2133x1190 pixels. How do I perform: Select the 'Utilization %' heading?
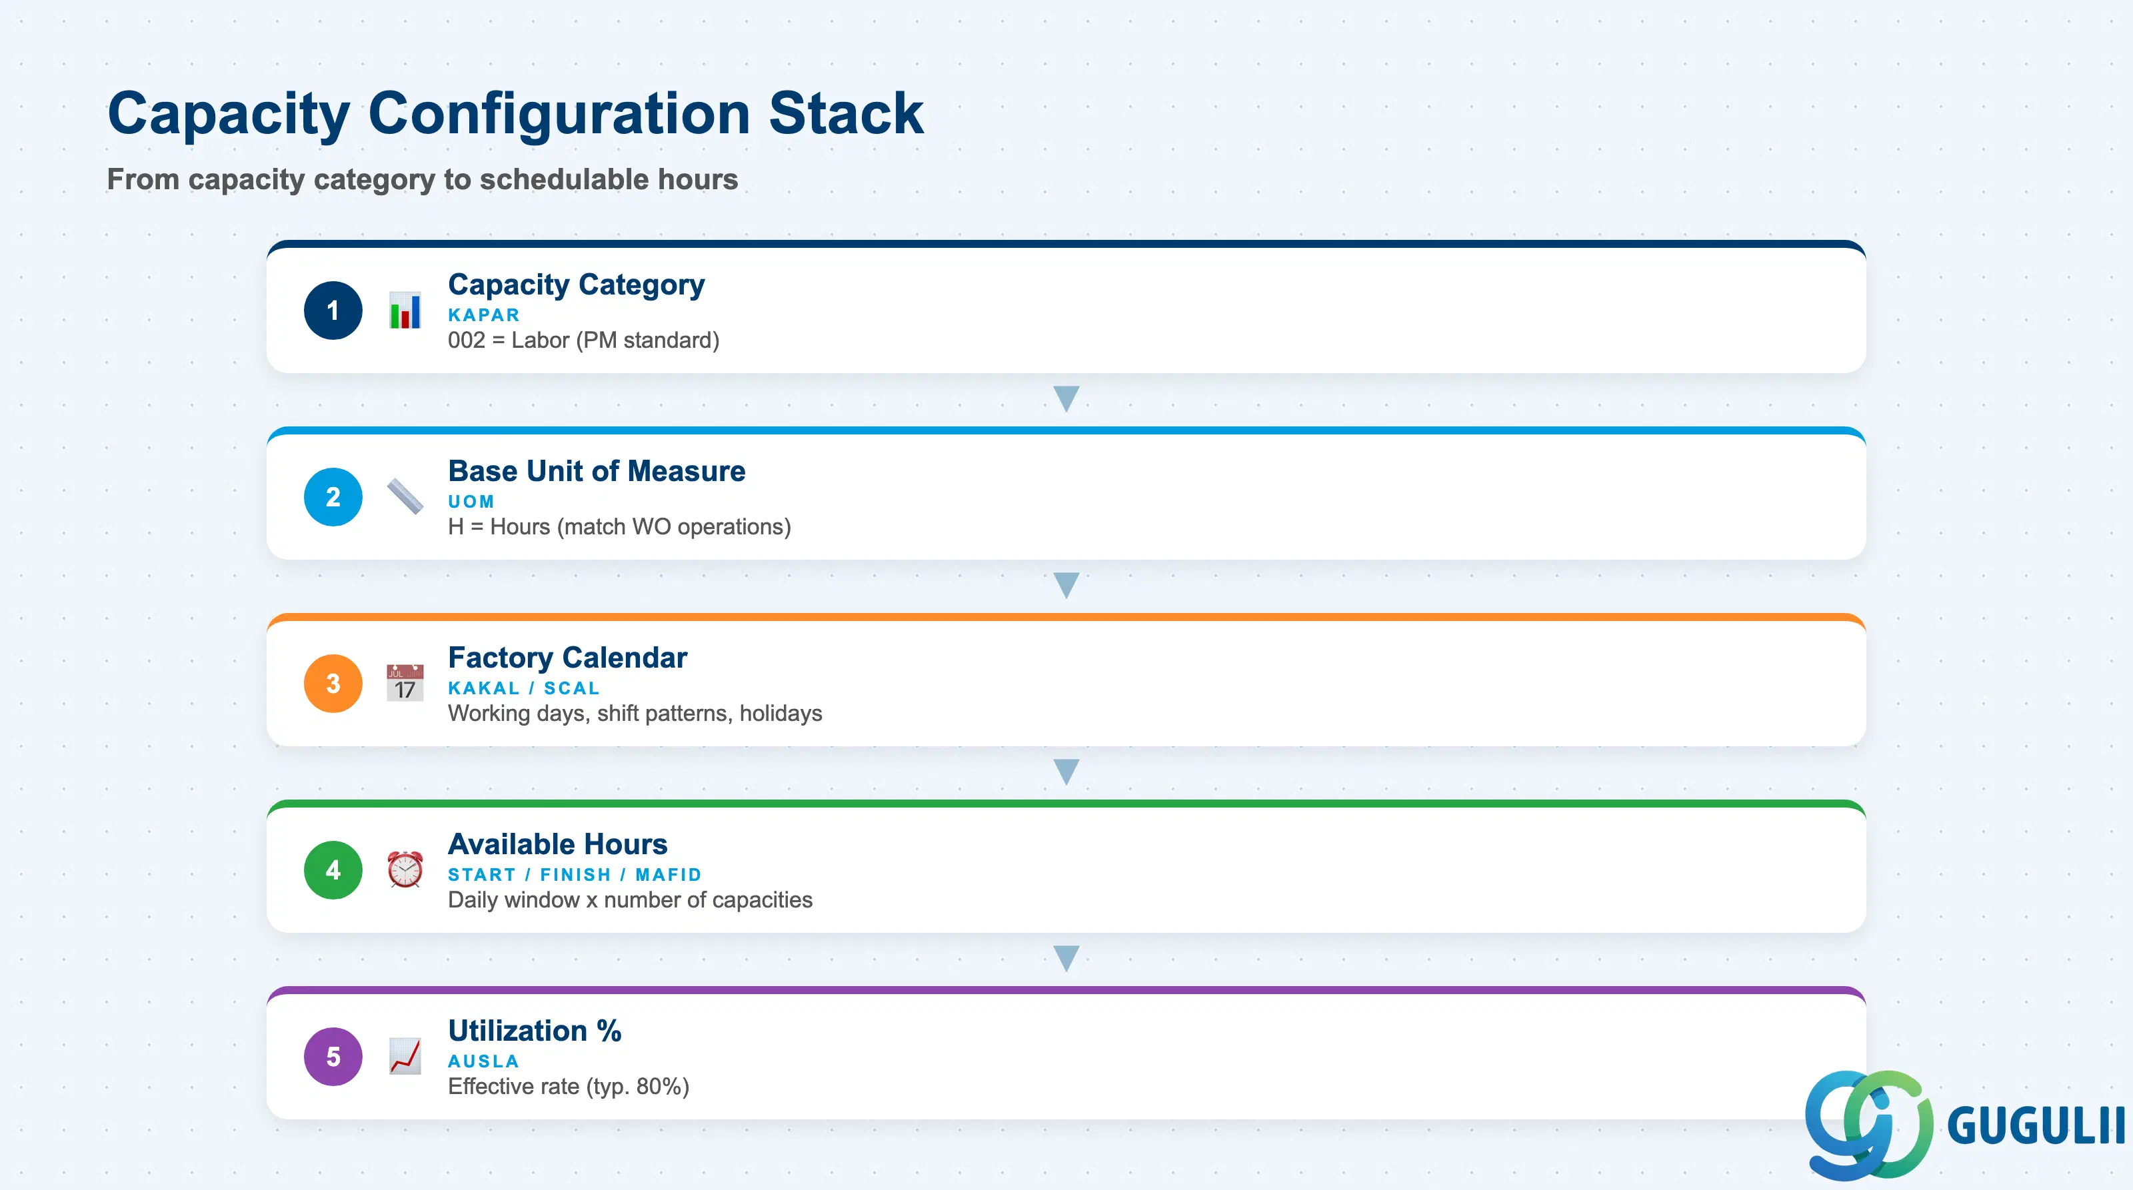tap(534, 1030)
